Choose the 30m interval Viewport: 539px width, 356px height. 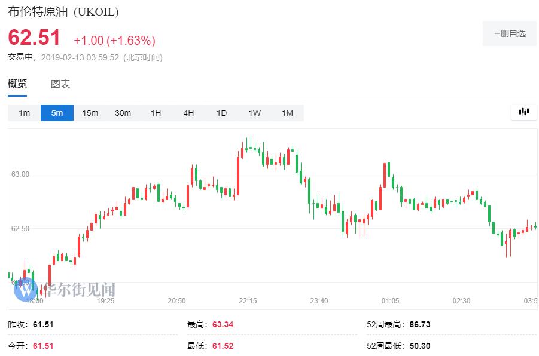[123, 113]
